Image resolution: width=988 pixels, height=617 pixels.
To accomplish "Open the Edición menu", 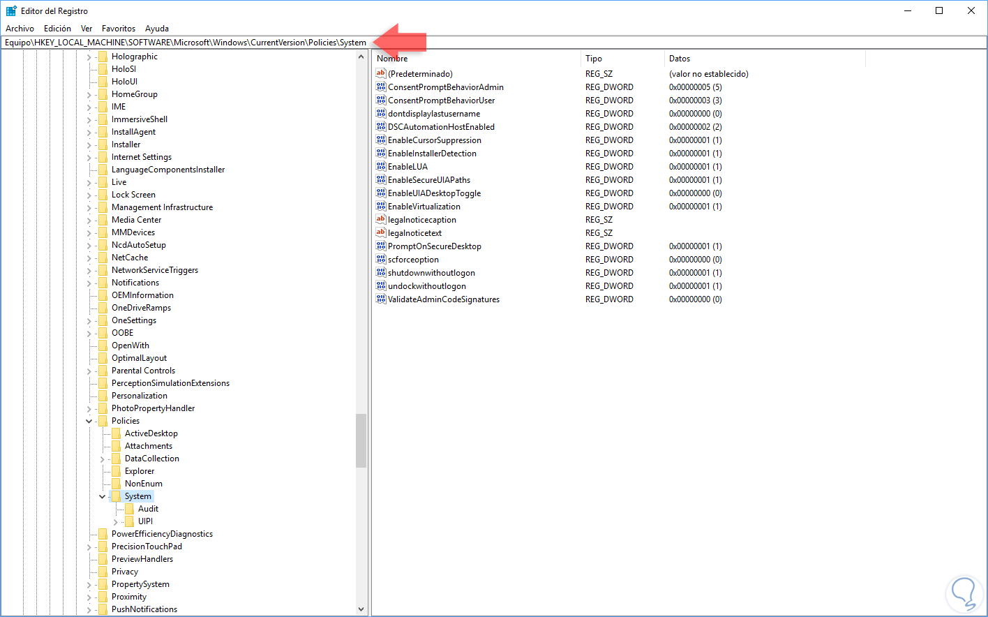I will pyautogui.click(x=57, y=29).
